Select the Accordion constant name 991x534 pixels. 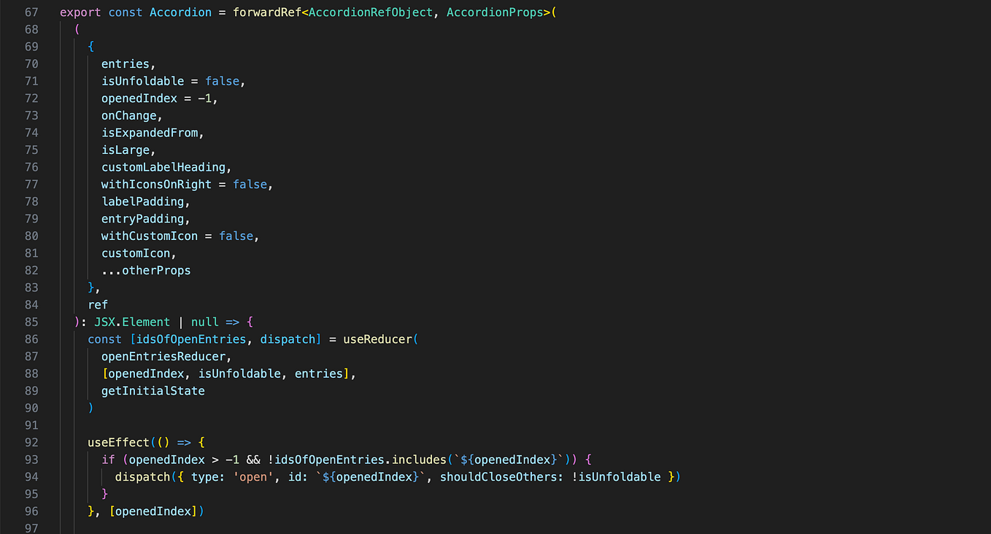pyautogui.click(x=180, y=12)
